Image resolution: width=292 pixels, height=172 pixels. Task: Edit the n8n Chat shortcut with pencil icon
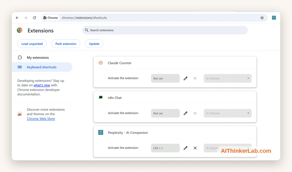[185, 113]
